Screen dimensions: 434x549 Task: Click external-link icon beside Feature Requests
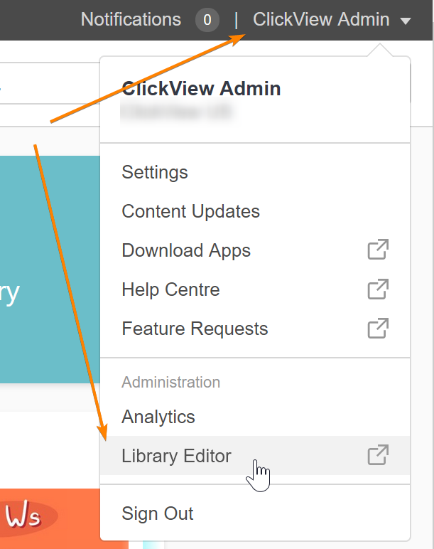pos(378,329)
